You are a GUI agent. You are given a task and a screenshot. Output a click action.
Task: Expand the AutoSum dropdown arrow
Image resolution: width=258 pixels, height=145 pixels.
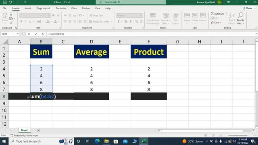pyautogui.click(x=227, y=14)
